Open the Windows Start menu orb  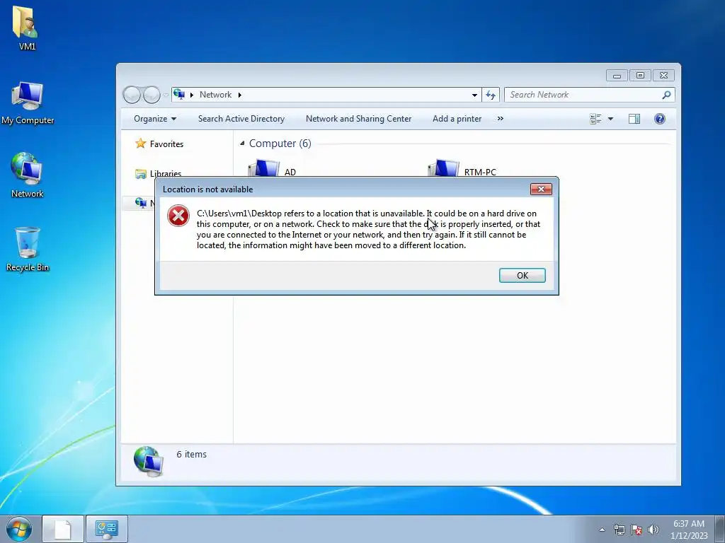point(19,529)
